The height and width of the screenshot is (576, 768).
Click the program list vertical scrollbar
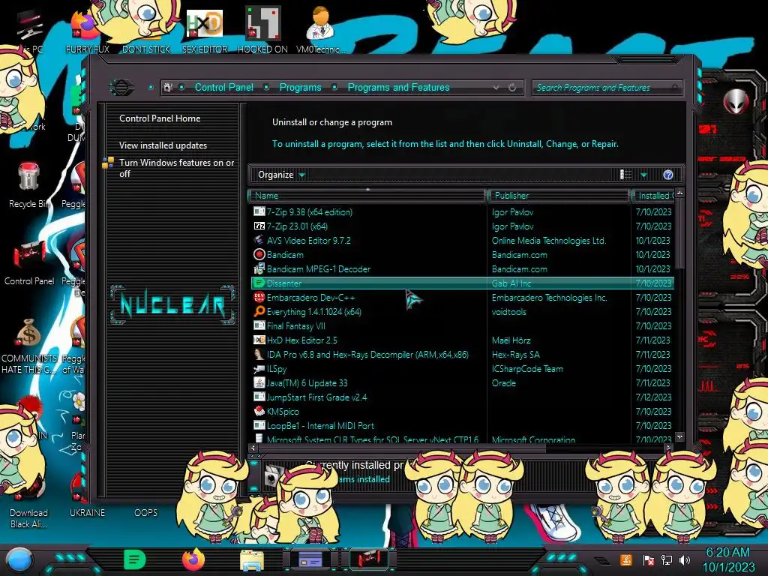pos(679,234)
